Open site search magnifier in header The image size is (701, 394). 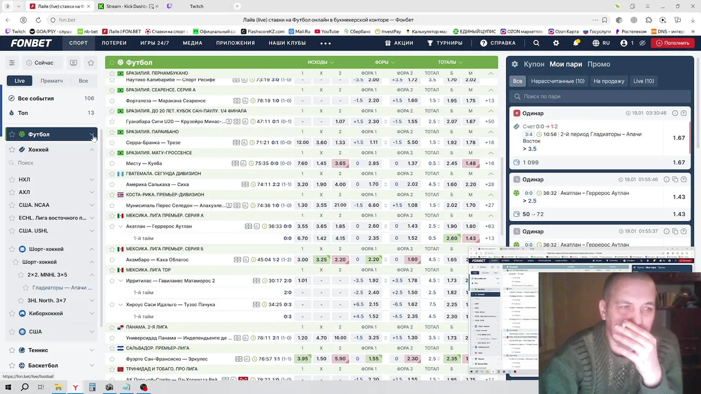pos(536,43)
